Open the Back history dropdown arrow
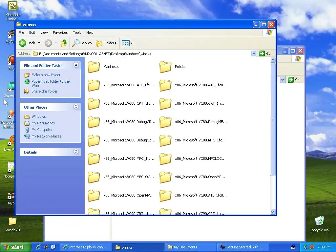 pyautogui.click(x=39, y=43)
